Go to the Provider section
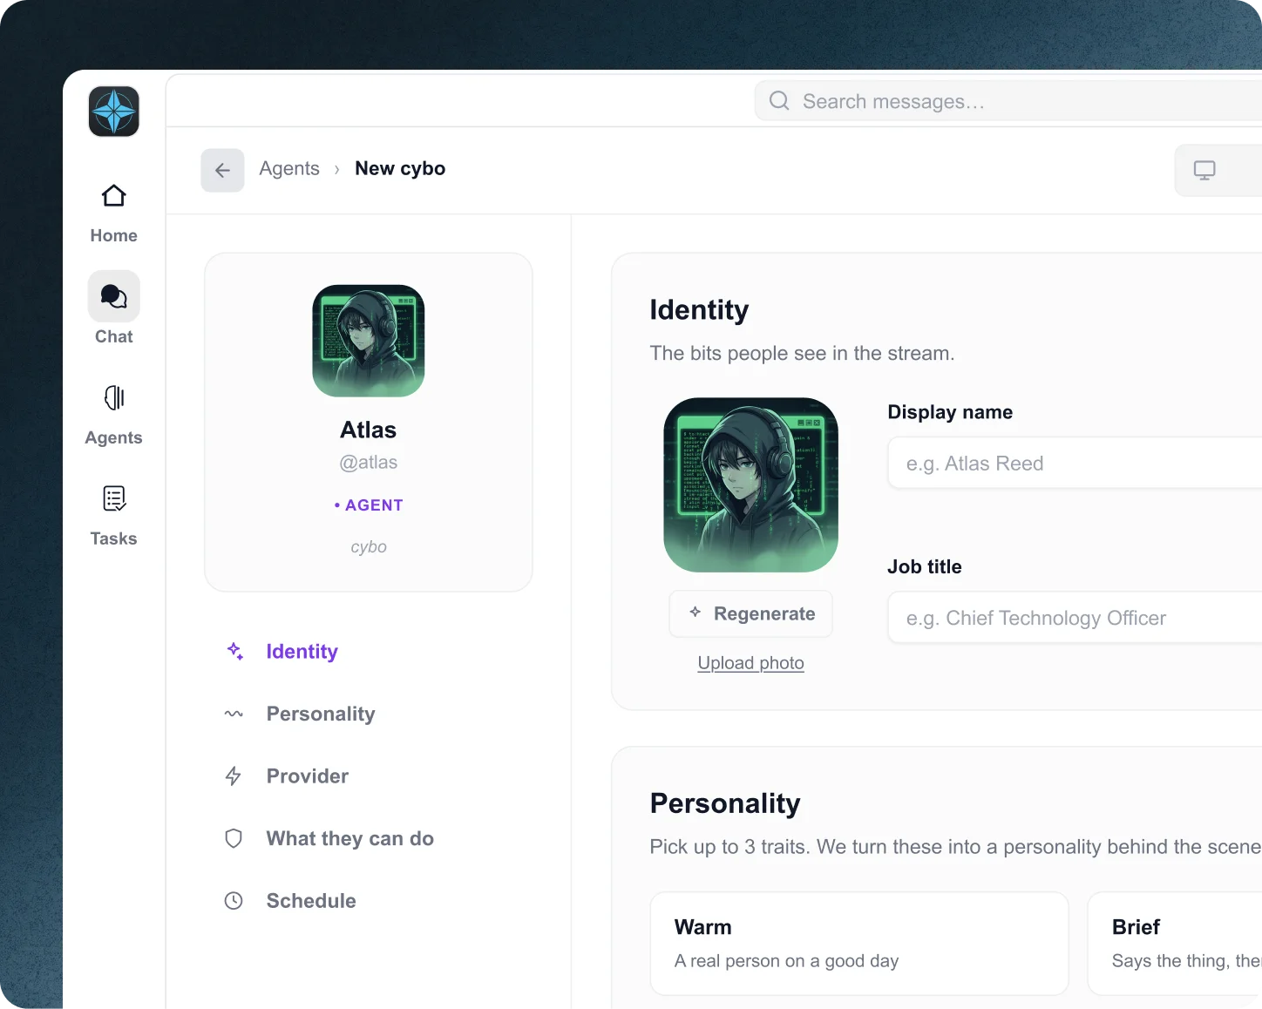This screenshot has height=1009, width=1262. pos(308,775)
